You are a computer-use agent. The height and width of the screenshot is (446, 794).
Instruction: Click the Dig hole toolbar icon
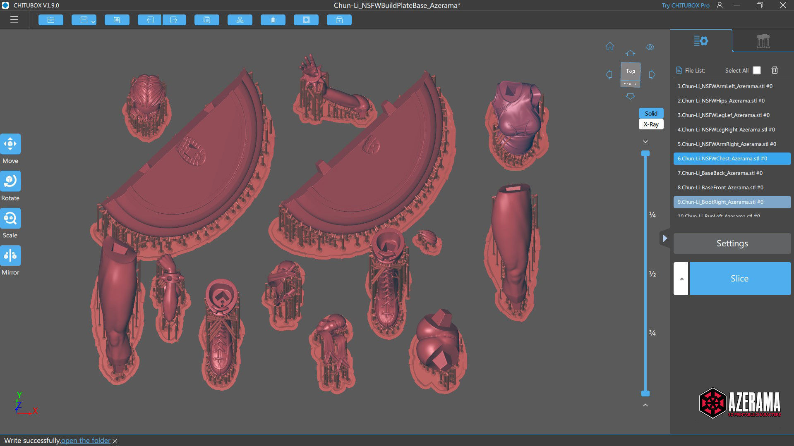coord(306,20)
